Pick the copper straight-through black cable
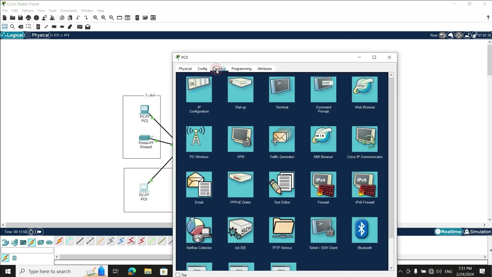This screenshot has width=492, height=277. pos(80,241)
